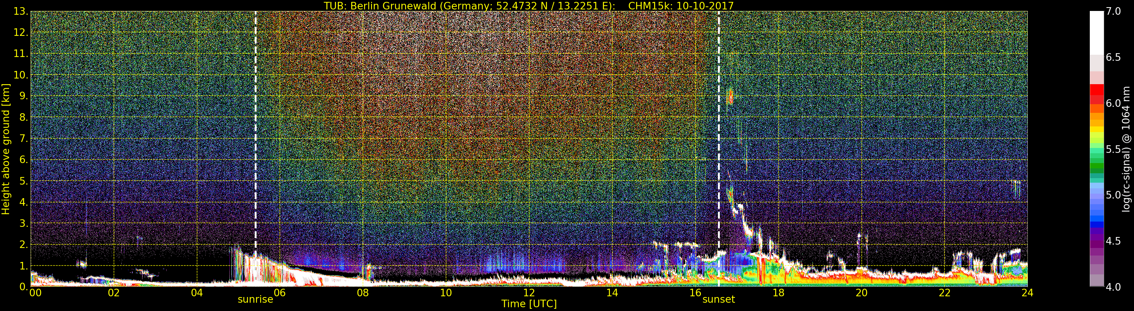
Task: Click height axis tick label '2.'
Action: [24, 244]
